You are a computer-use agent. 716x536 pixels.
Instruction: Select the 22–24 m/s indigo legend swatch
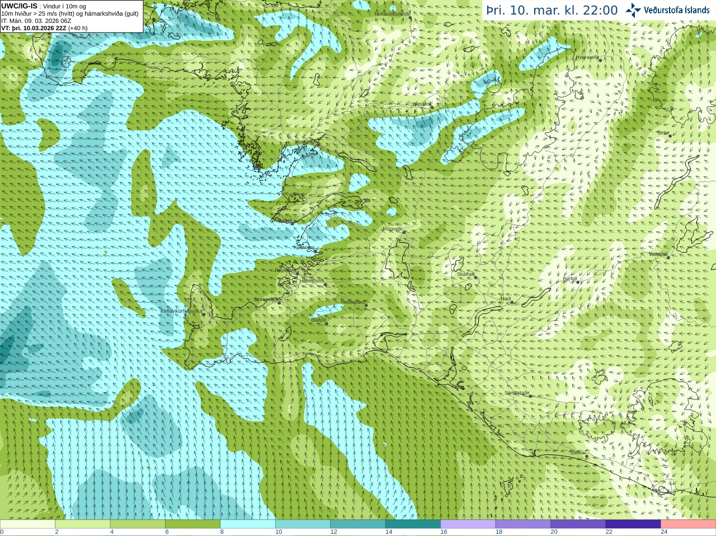(633, 524)
